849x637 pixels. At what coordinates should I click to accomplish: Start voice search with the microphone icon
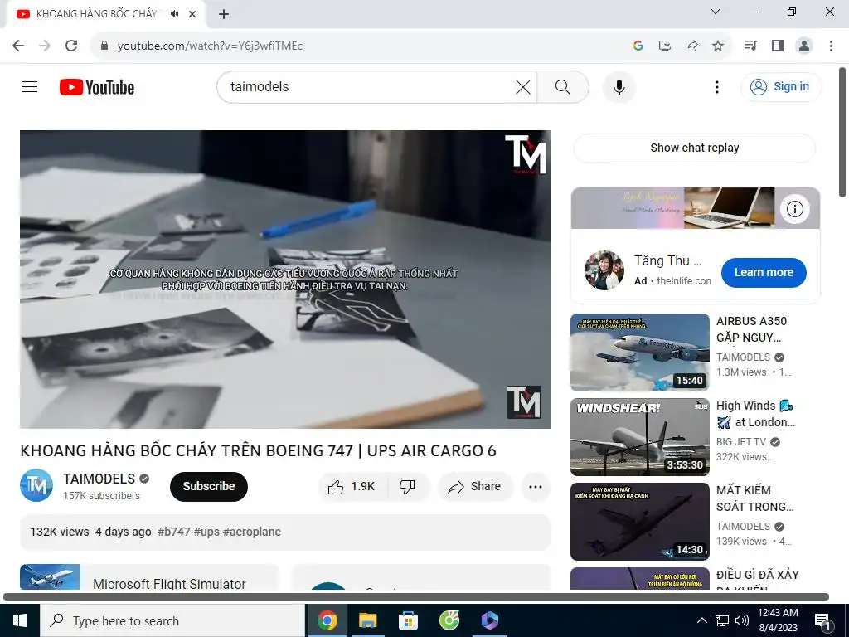click(x=619, y=86)
